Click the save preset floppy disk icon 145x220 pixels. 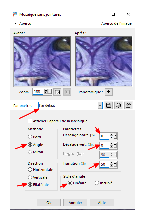tap(109, 105)
